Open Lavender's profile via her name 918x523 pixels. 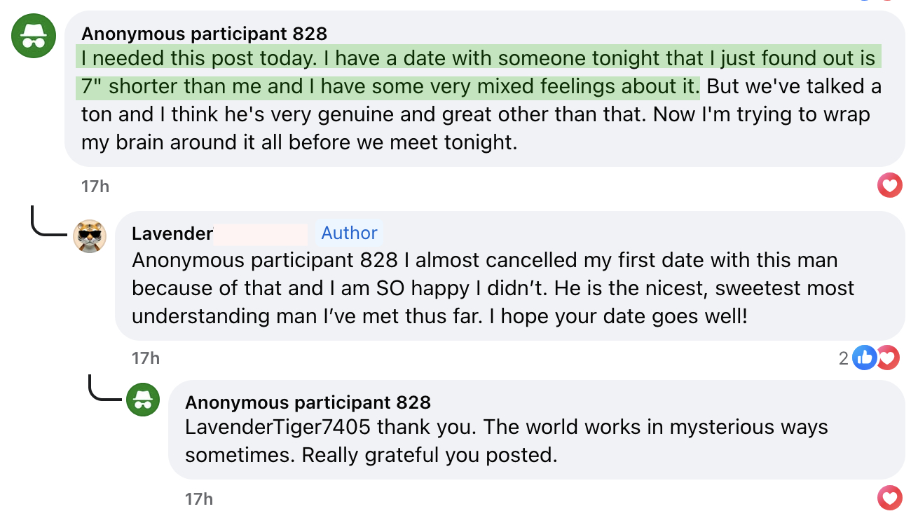coord(172,233)
